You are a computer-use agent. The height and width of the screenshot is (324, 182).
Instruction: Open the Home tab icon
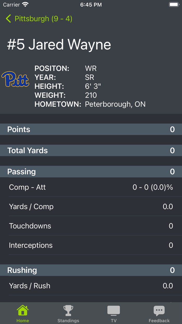[23, 310]
